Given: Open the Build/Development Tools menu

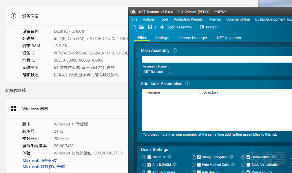Looking at the screenshot, I should pos(273,19).
